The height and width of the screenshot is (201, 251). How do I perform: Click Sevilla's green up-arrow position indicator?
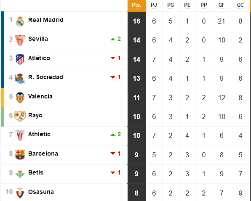(113, 39)
